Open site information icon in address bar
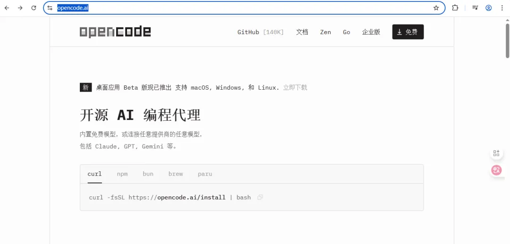 point(50,8)
